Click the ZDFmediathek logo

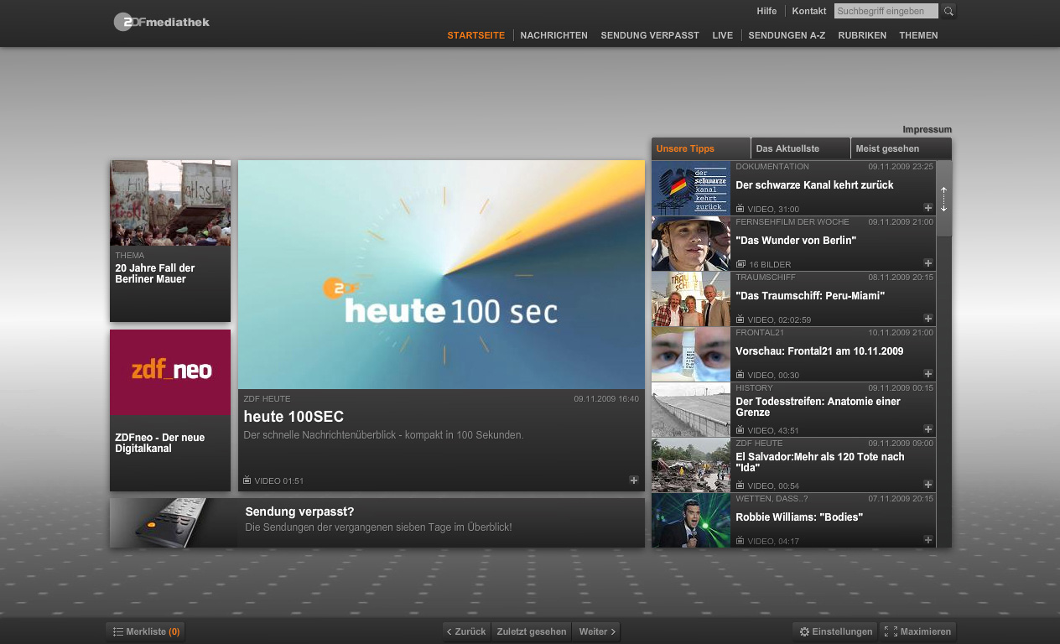[160, 22]
